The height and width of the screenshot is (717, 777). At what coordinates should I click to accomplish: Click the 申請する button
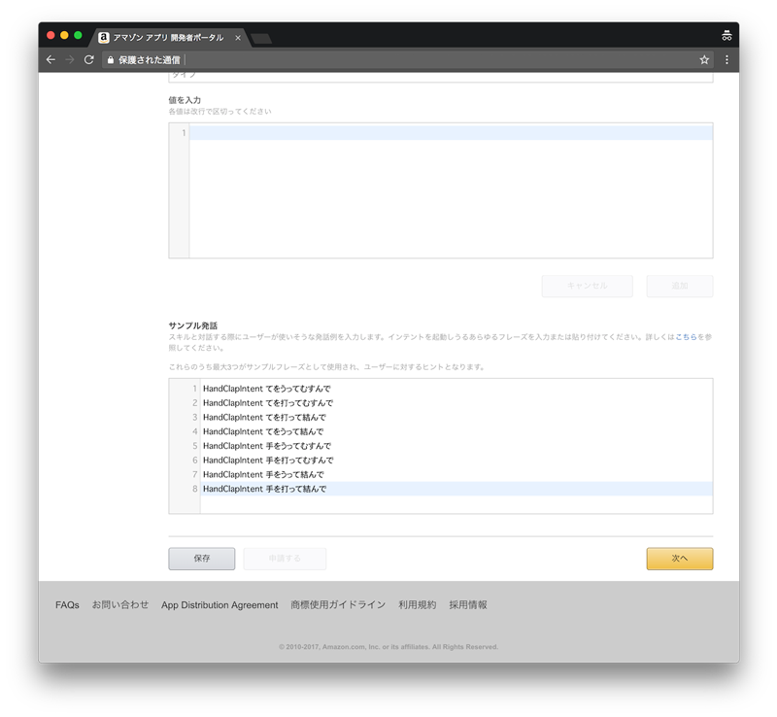[x=285, y=559]
